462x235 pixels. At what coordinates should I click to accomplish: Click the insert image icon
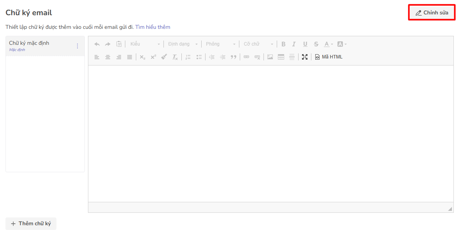[x=270, y=57]
